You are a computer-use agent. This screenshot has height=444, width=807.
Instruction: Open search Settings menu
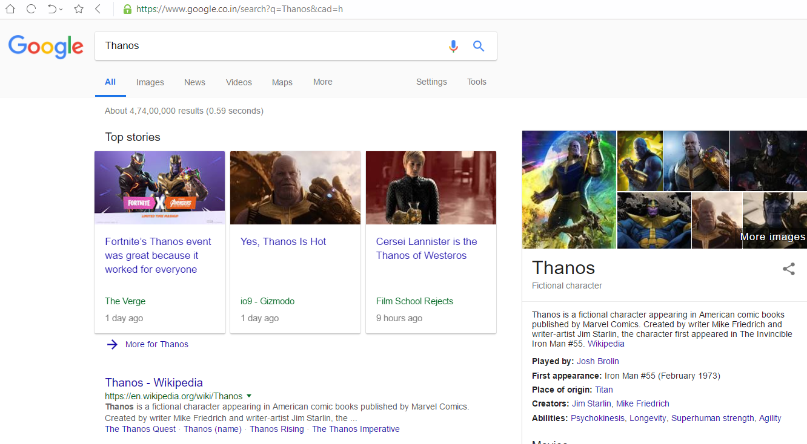click(x=431, y=82)
